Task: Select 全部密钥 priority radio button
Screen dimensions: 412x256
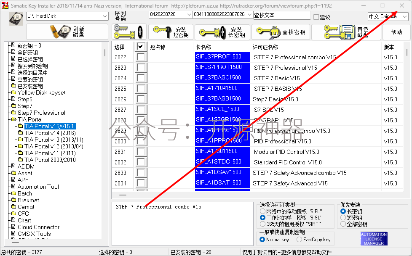Action: (343, 224)
